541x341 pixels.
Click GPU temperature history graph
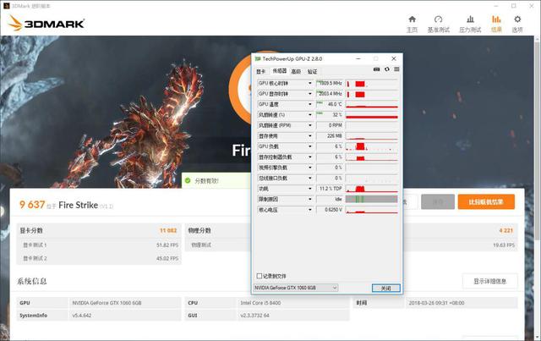(372, 104)
